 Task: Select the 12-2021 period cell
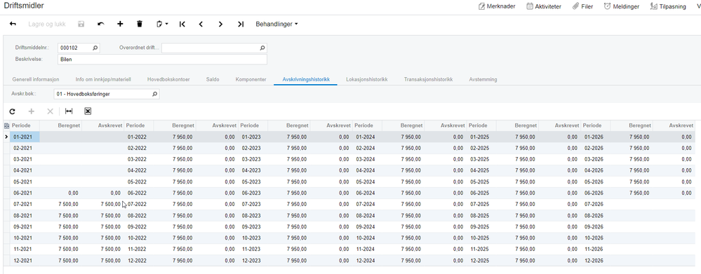pyautogui.click(x=25, y=261)
